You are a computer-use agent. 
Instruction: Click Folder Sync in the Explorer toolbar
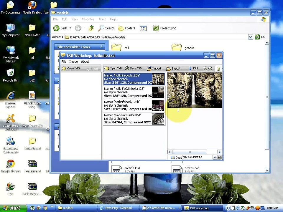[x=164, y=28]
